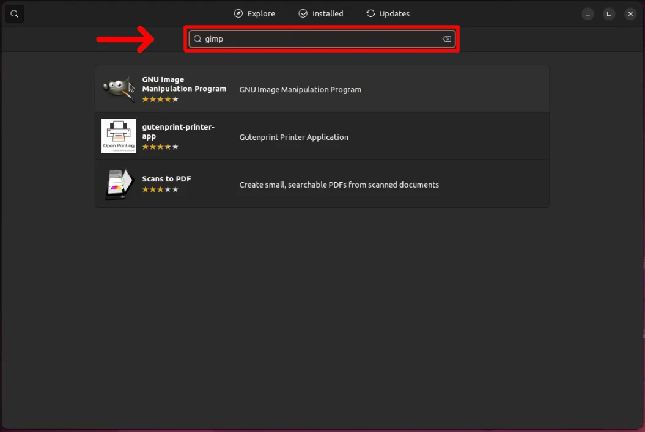
Task: Select the GNU Image Manipulation Program title
Action: tap(184, 84)
